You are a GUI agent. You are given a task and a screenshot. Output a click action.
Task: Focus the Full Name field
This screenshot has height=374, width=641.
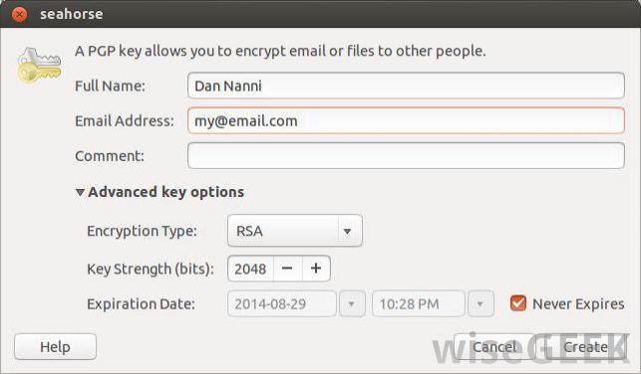click(406, 86)
